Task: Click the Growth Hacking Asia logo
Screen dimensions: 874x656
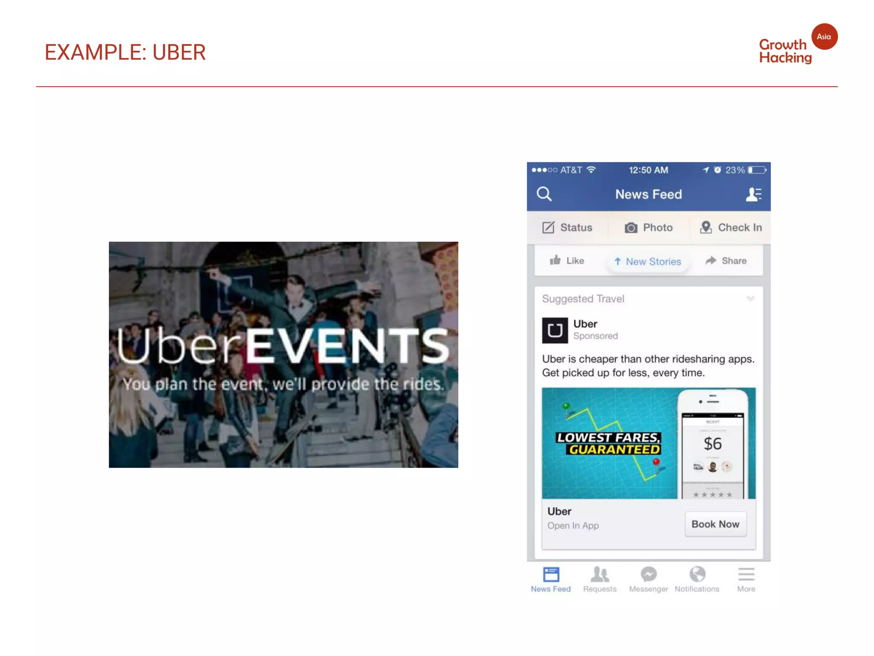Action: pos(798,44)
